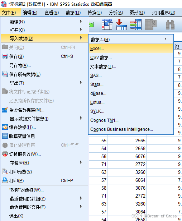Open the "欢迎"对话框(W)... entry
Viewport: 182px width, 221px height.
click(44, 190)
